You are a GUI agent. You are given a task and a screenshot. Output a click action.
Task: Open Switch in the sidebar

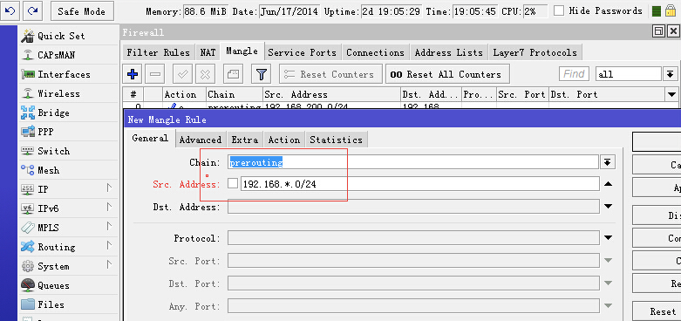[68, 151]
